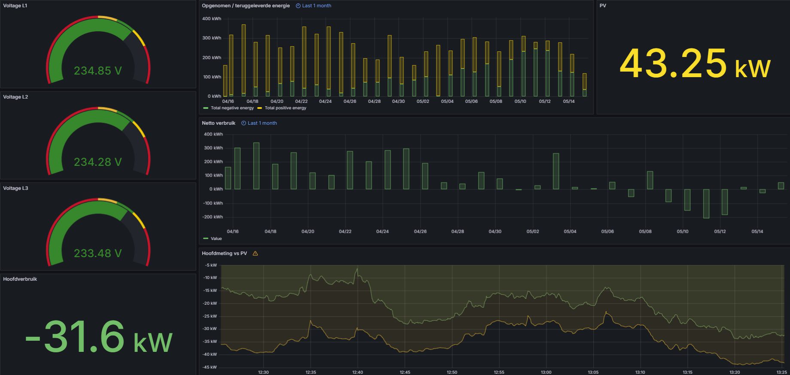Open the PV panel title menu

coord(603,6)
